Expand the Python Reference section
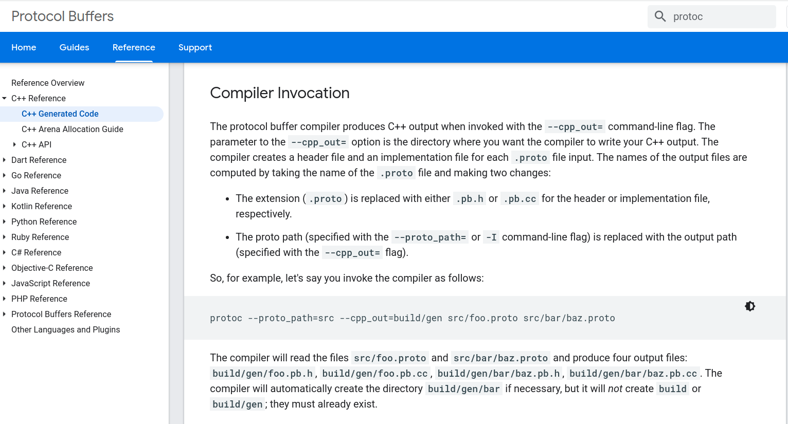788x424 pixels. 5,222
